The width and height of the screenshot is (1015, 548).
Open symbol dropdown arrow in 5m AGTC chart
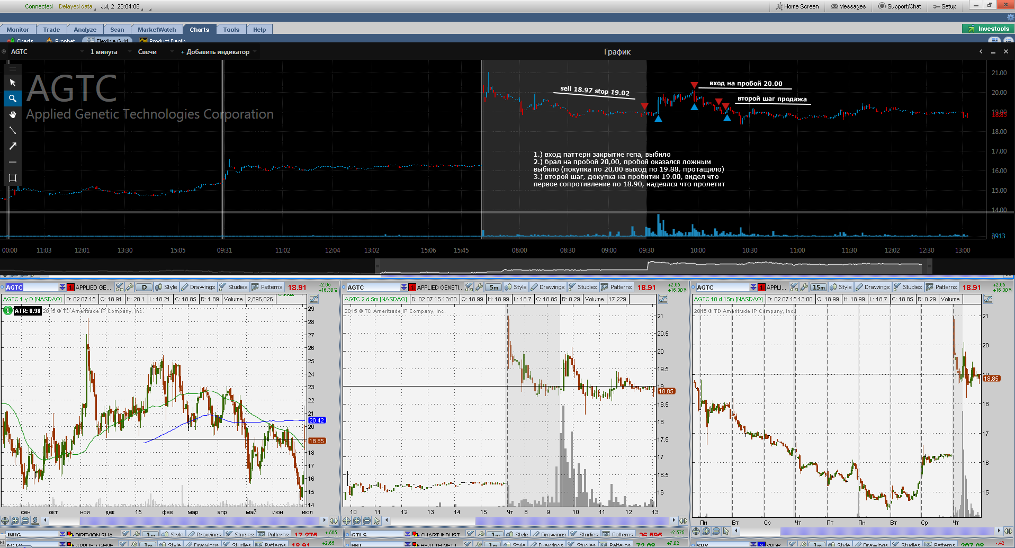403,287
